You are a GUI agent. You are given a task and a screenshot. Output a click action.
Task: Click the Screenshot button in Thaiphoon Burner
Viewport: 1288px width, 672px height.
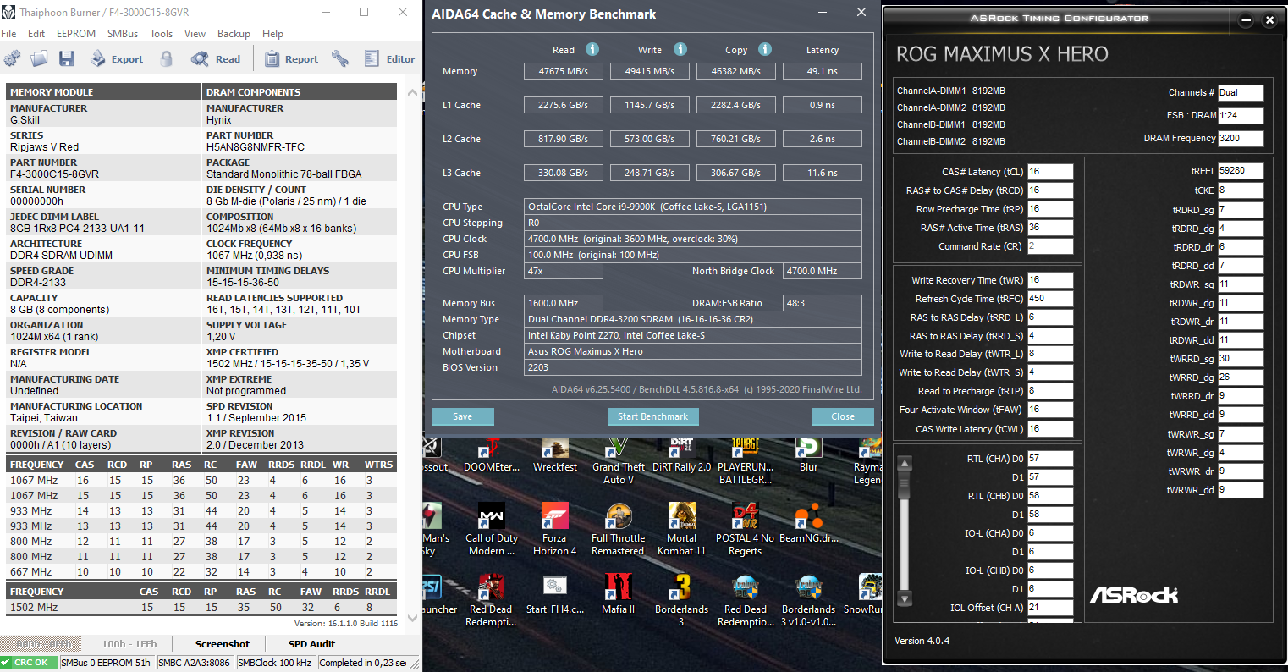click(x=223, y=644)
